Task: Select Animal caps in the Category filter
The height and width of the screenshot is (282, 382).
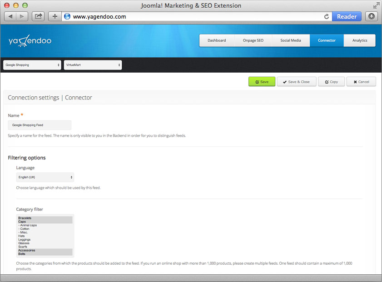Action: point(45,225)
